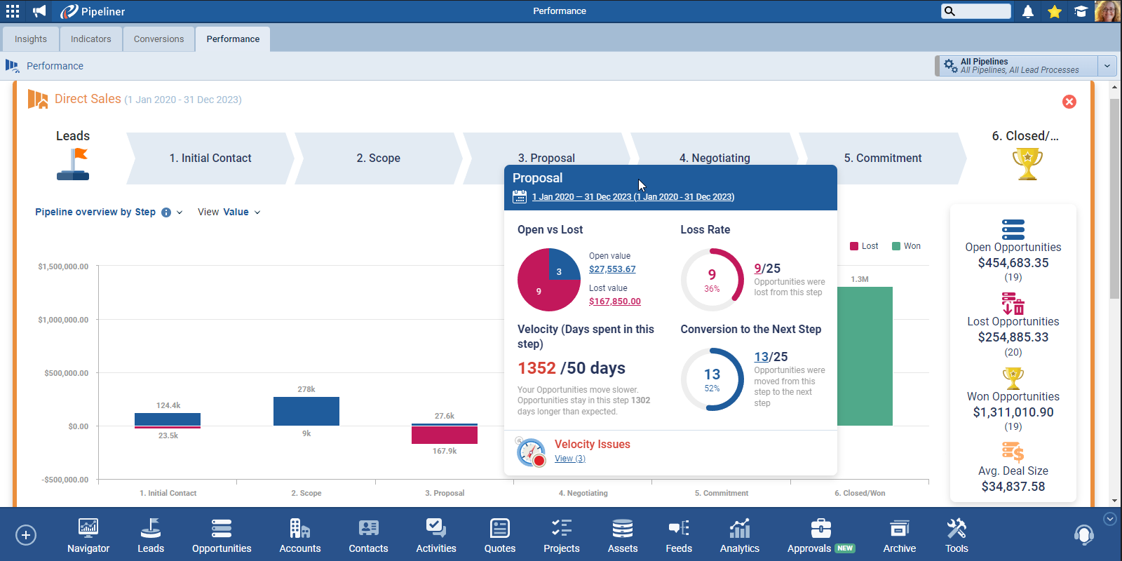Open the notifications bell
Image resolution: width=1122 pixels, height=561 pixels.
click(1027, 11)
